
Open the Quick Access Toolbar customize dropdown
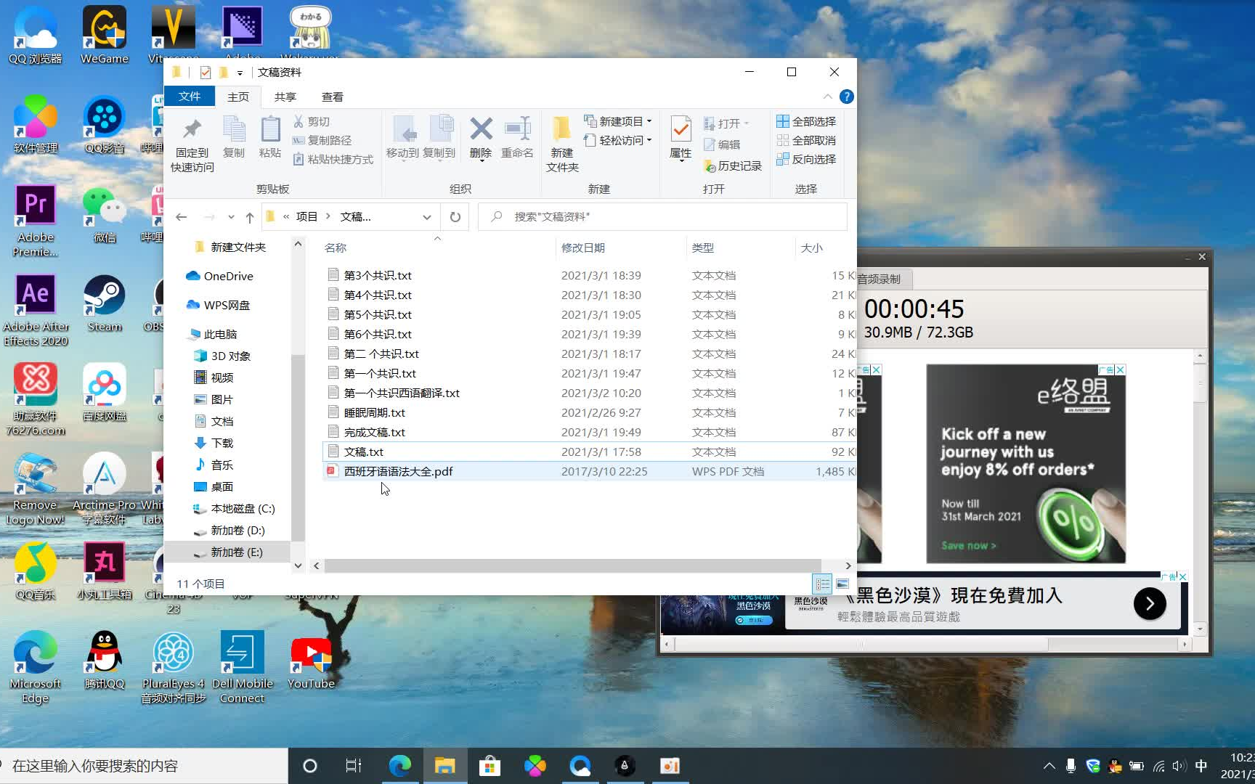click(x=240, y=73)
